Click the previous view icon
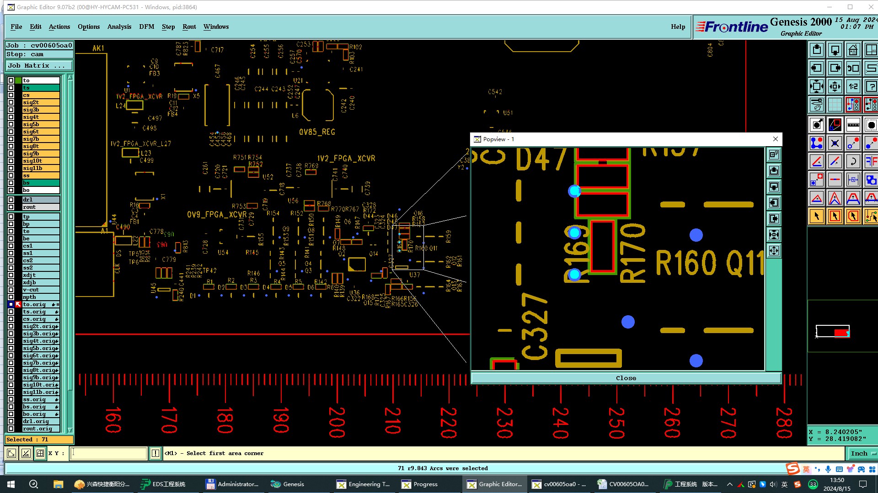This screenshot has width=878, height=493. 853,68
